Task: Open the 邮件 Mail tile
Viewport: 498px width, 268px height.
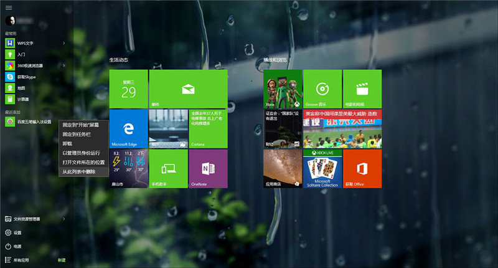Action: 189,89
